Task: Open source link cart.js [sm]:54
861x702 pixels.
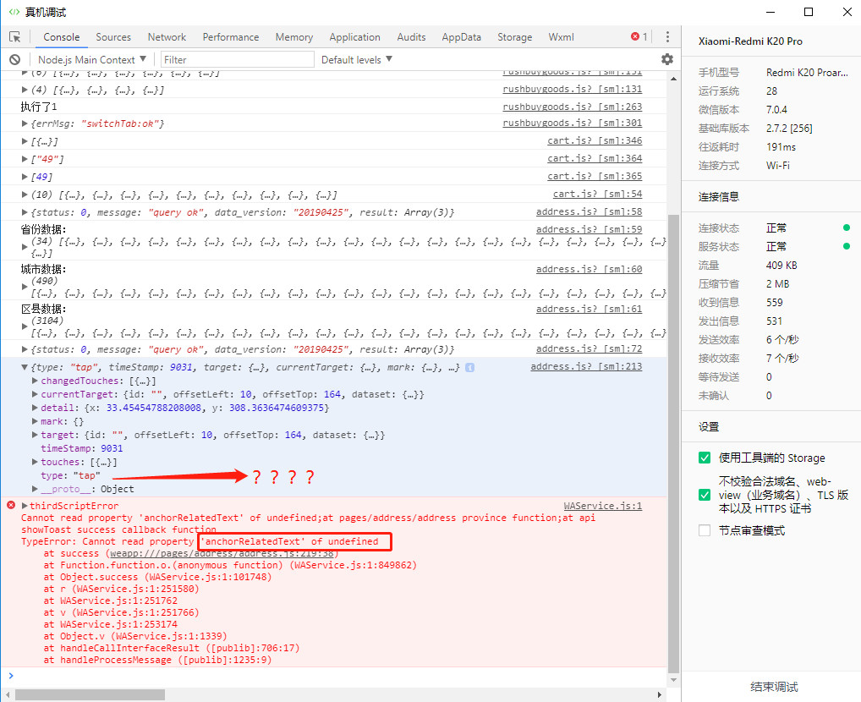Action: 597,194
